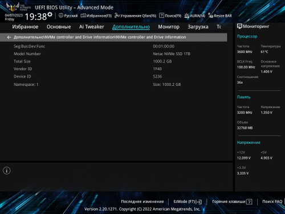Select the Дополнительно tab
Screen dimensions: 285x214
(131, 27)
